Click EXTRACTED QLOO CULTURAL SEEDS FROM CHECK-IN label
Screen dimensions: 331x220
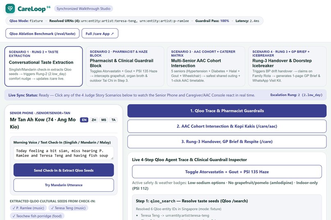click(53, 201)
